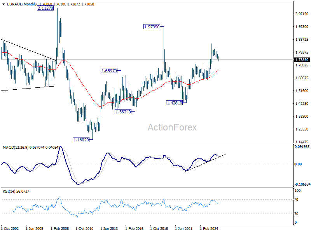Click the RSI(14) 56.0737 indicator label
311x233 pixels.
pyautogui.click(x=16, y=191)
